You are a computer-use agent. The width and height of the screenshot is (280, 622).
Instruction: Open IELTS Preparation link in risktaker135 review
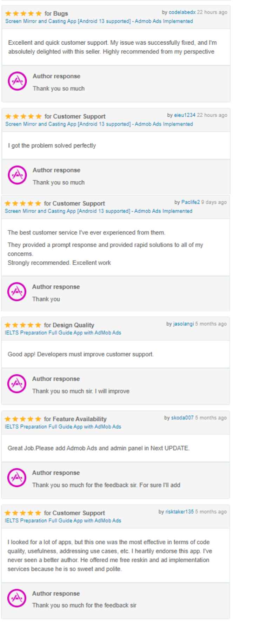click(63, 520)
